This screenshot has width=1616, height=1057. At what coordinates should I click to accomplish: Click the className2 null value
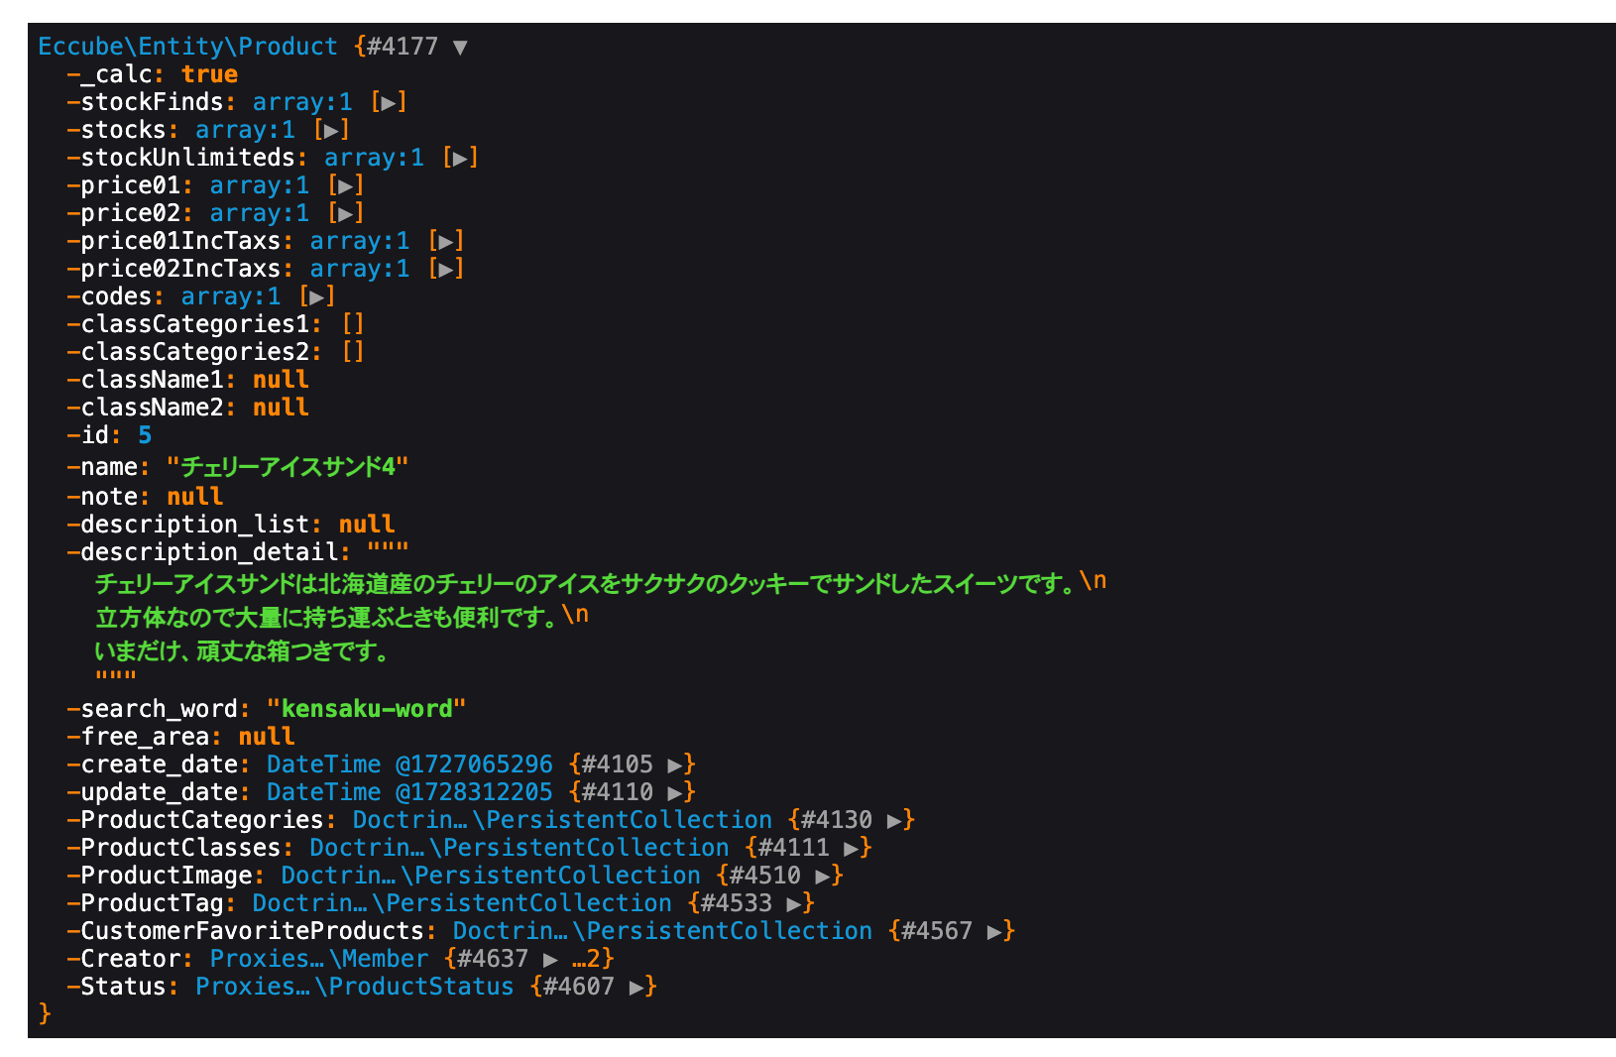281,408
